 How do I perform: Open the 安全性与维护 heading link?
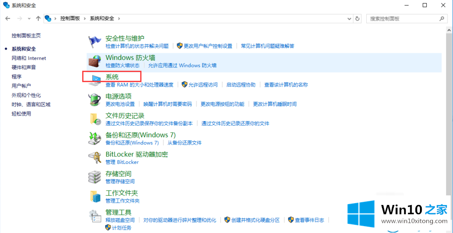(x=125, y=39)
